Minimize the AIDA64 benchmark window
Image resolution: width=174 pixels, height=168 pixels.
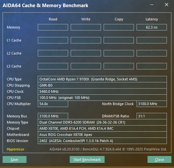pyautogui.click(x=152, y=5)
